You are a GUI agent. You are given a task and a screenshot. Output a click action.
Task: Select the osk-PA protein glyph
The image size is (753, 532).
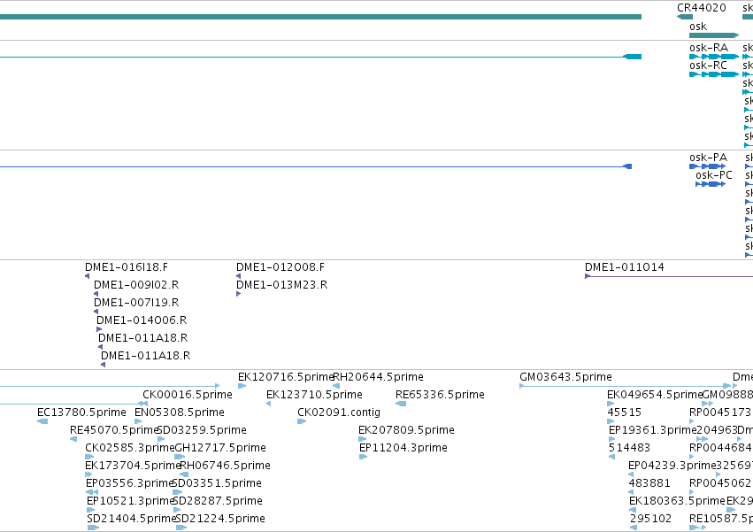click(707, 166)
